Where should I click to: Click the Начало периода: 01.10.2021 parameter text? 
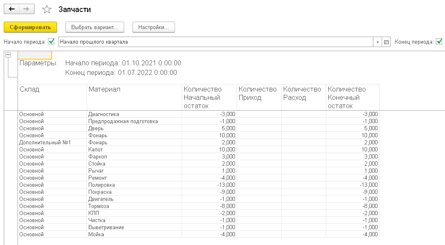click(x=123, y=63)
